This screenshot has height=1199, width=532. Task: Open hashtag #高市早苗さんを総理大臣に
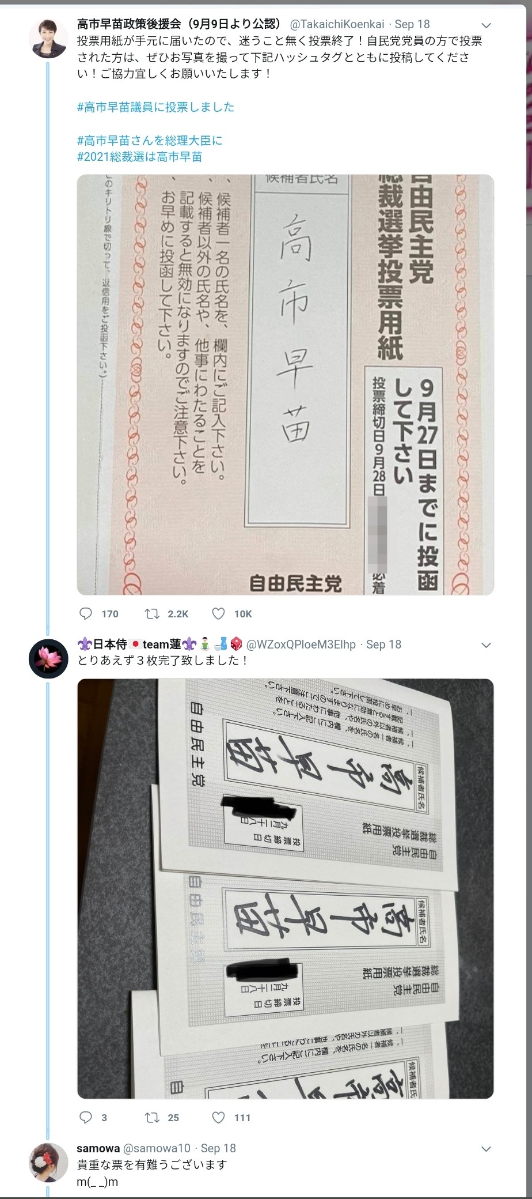pos(149,140)
